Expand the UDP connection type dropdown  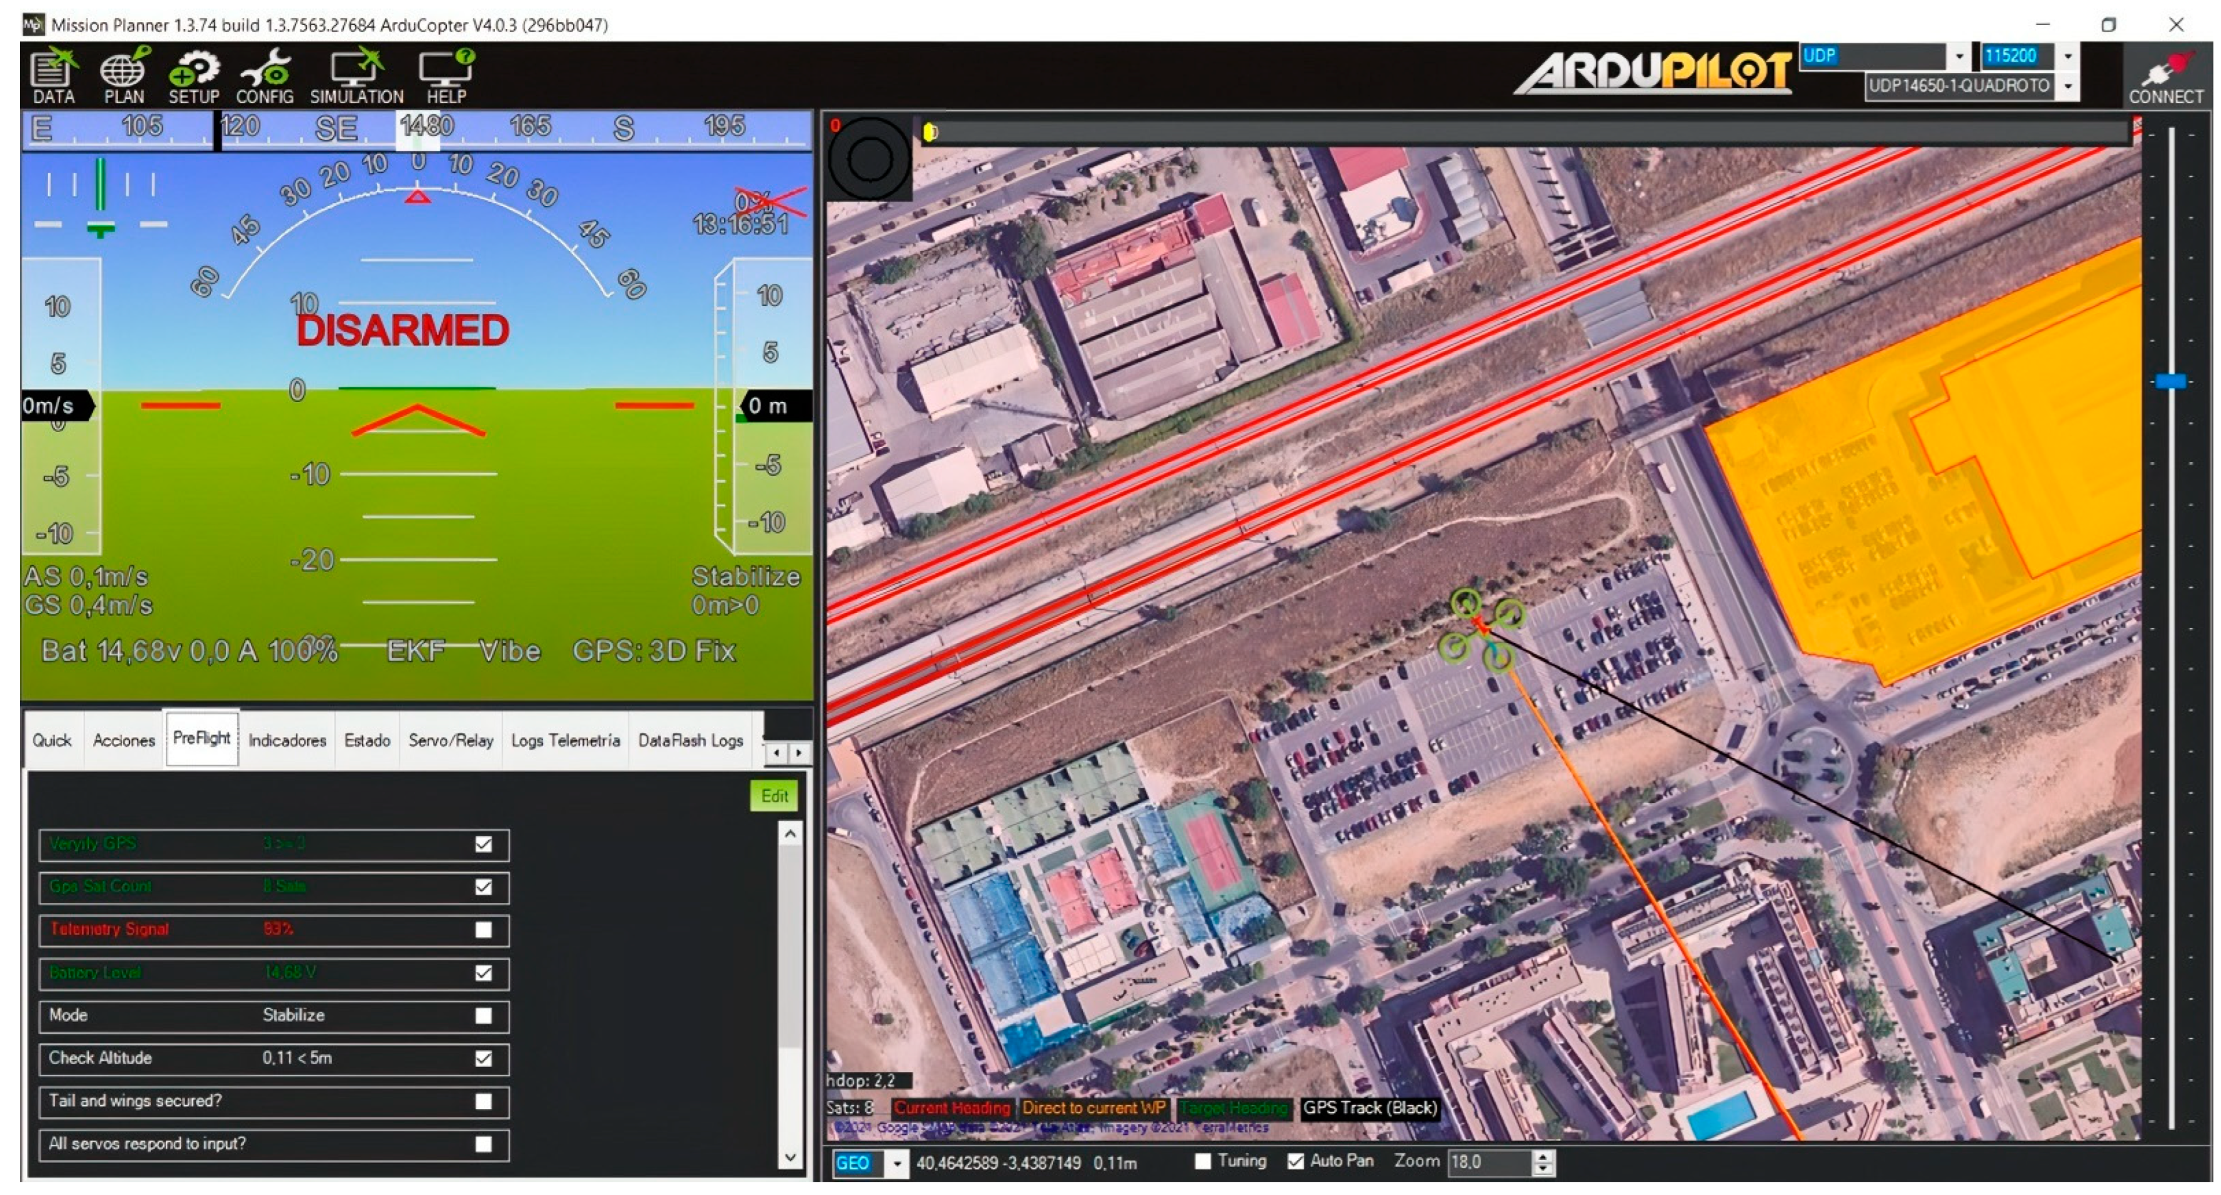[1959, 56]
